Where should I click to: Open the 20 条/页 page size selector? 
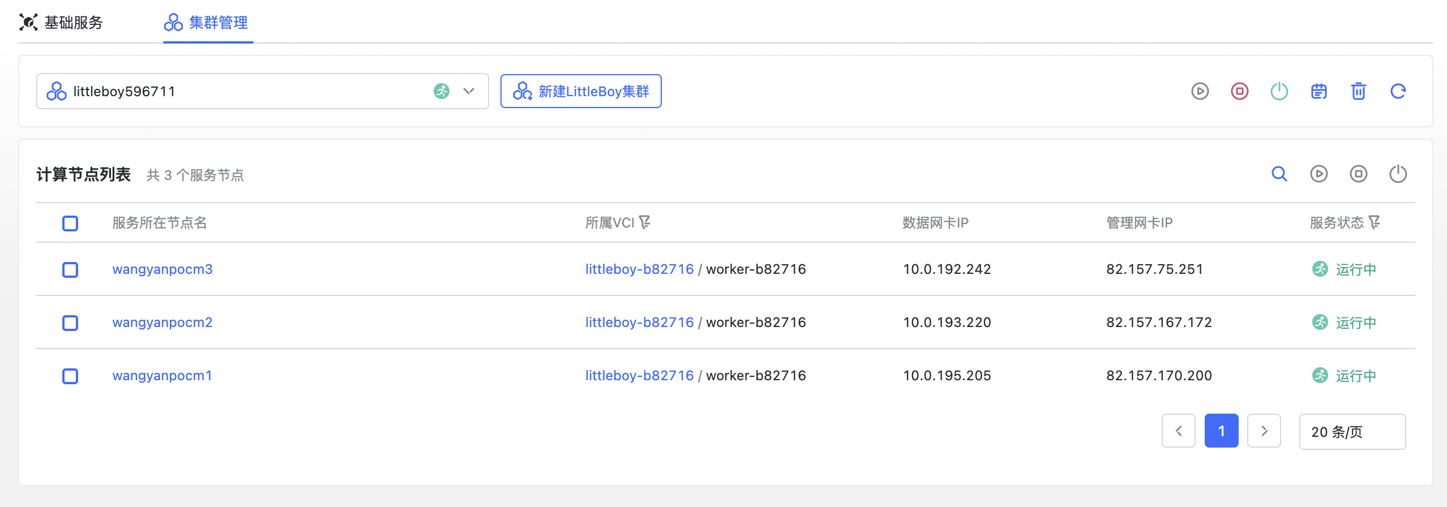(x=1352, y=432)
